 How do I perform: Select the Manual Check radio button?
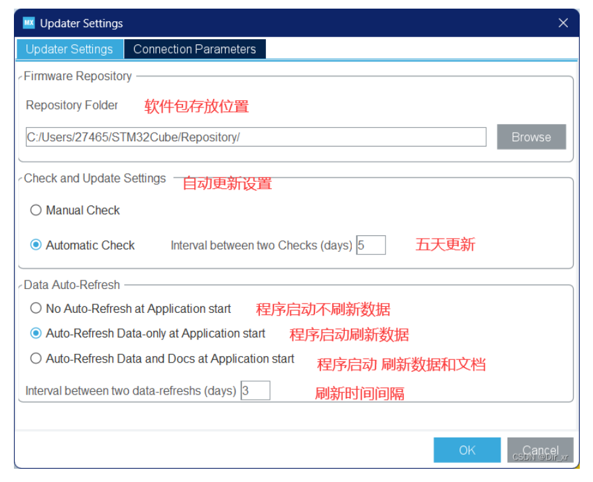[36, 210]
